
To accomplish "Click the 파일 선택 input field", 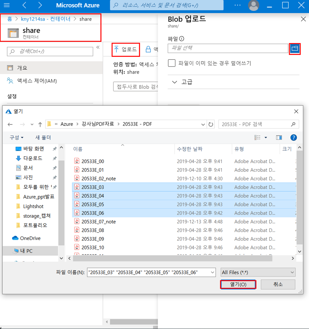I will coord(228,48).
